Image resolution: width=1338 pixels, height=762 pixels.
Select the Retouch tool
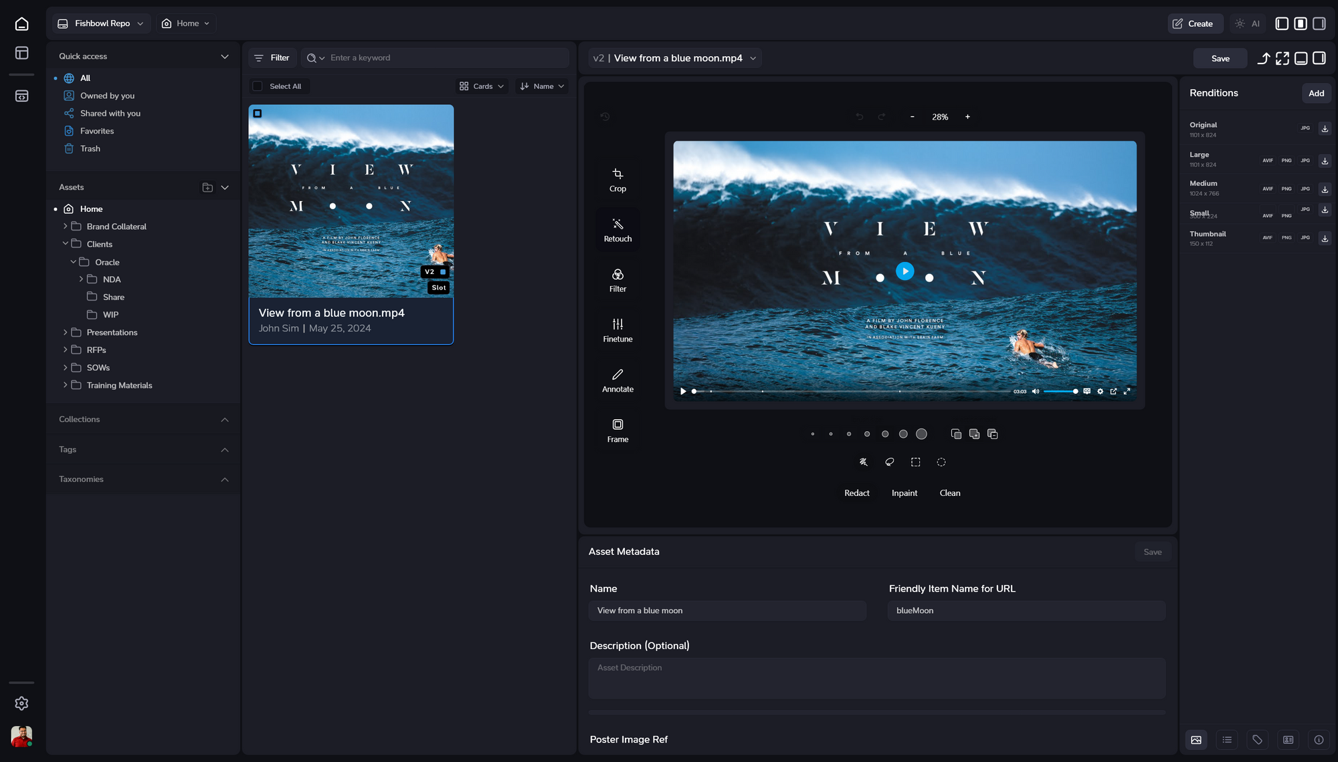click(617, 231)
